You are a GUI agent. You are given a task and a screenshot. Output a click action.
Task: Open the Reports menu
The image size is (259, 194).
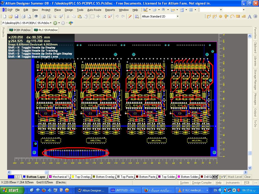pyautogui.click(x=110, y=10)
